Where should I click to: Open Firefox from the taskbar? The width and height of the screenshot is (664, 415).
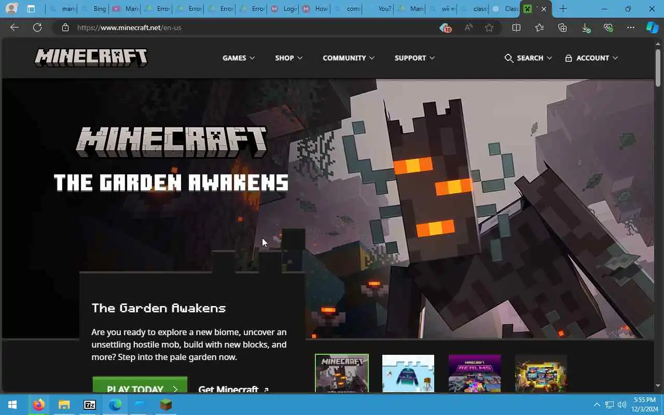point(38,405)
